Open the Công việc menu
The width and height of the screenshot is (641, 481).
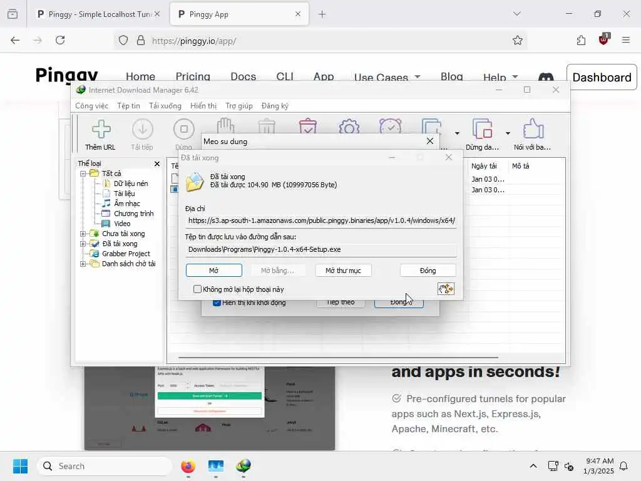coord(91,106)
